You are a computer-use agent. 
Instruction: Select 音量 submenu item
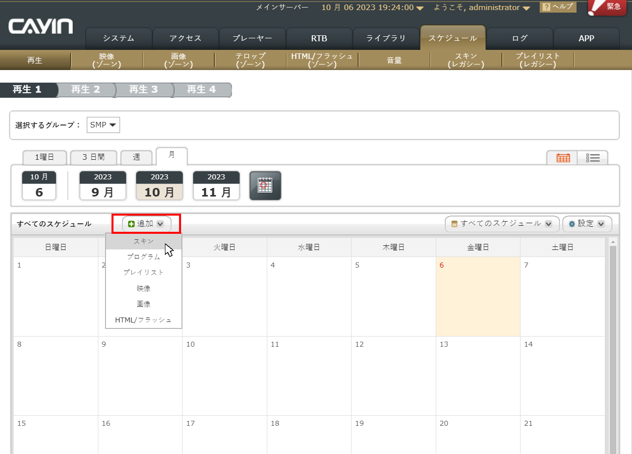394,60
